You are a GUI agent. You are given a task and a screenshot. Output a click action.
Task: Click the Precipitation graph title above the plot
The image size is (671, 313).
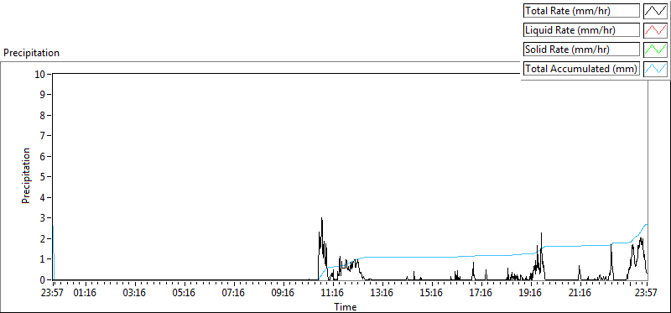31,53
